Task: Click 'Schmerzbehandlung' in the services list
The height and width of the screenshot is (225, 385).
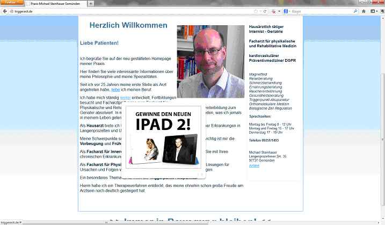Action: click(265, 83)
